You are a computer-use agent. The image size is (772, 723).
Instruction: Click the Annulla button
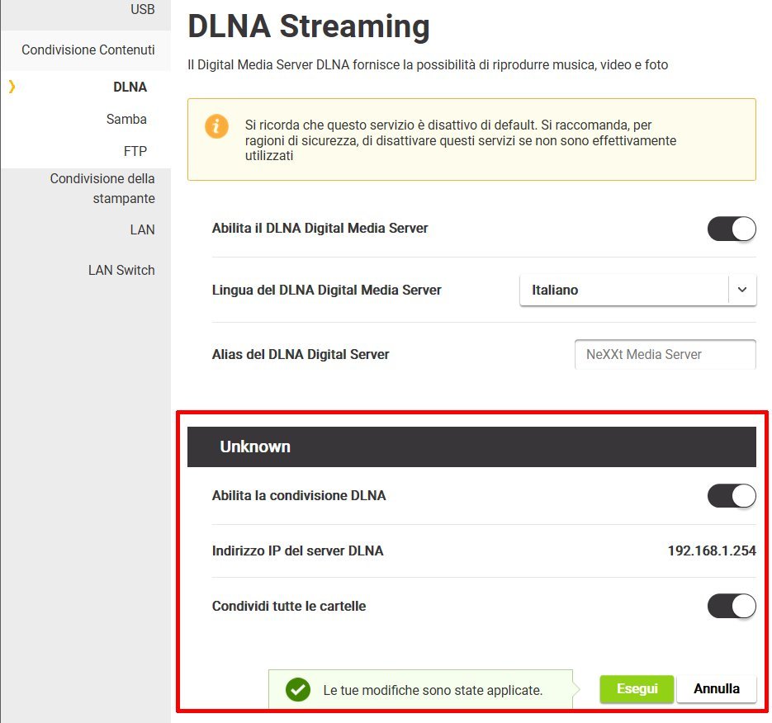coord(717,688)
